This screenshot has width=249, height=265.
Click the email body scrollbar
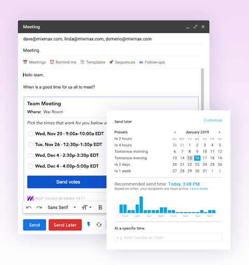pos(202,89)
